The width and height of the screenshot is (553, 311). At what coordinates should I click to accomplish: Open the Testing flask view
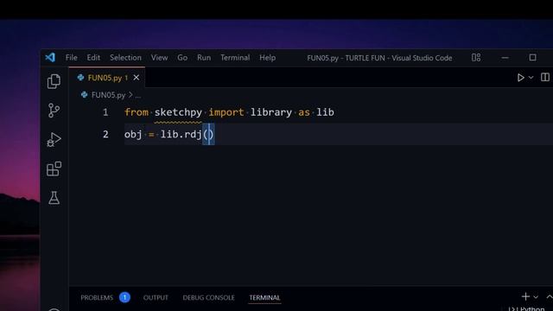click(54, 198)
